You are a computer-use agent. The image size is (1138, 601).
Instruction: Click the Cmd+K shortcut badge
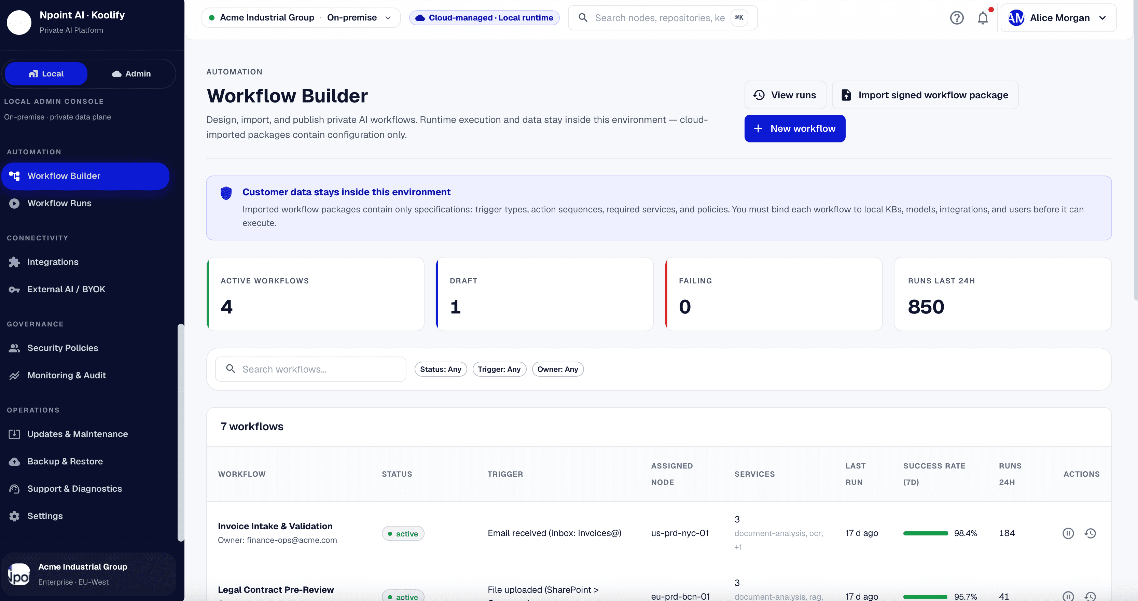pos(739,18)
